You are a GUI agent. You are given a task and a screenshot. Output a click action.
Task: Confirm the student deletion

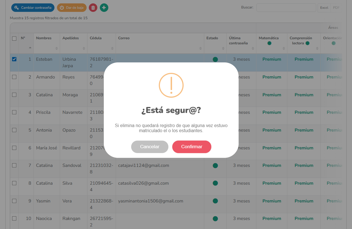coord(192,147)
